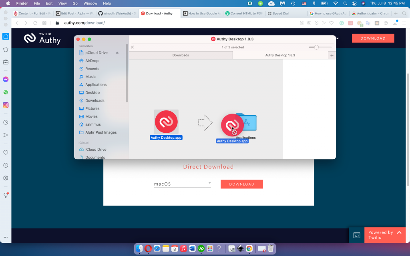Open Opera in the Dock

coord(148,248)
